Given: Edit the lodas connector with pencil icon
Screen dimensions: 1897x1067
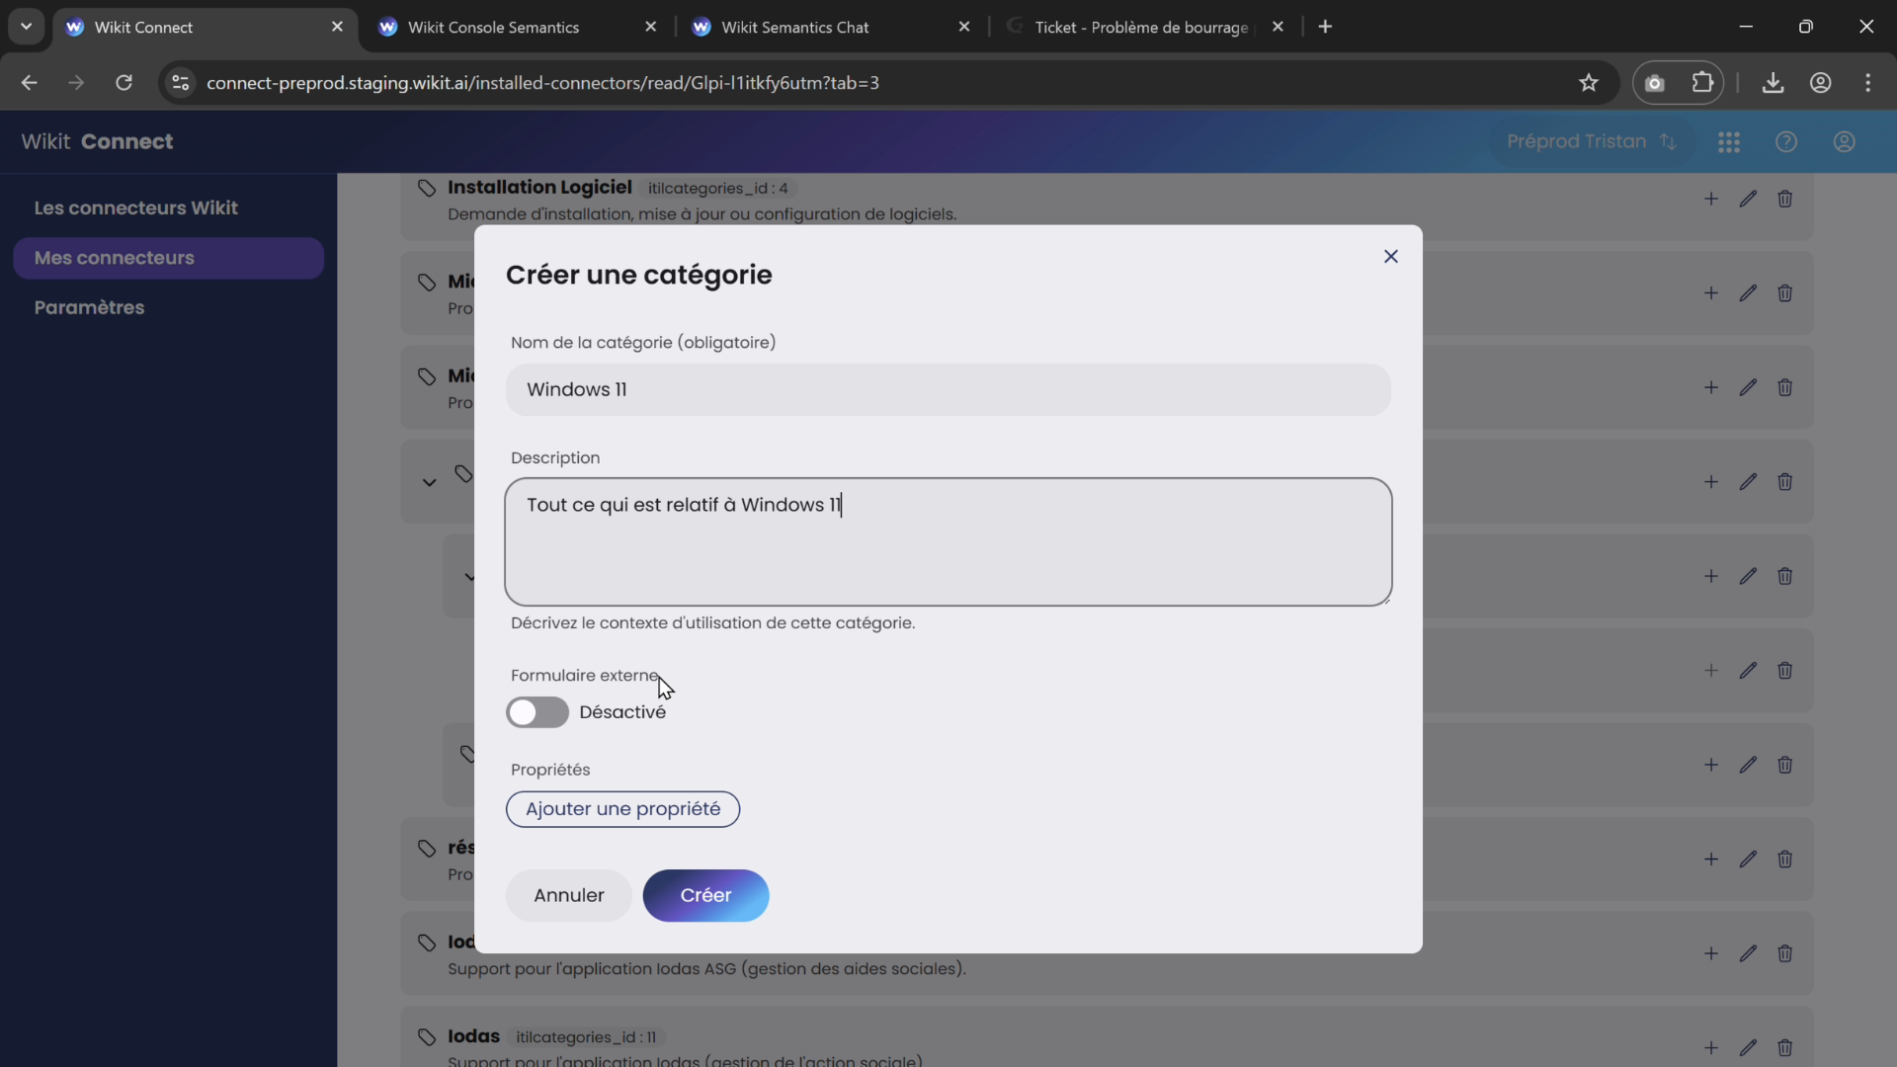Looking at the screenshot, I should tap(1748, 1048).
